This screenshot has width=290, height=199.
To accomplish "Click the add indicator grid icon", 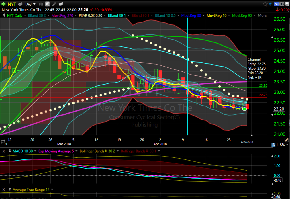I will [x=48, y=4].
